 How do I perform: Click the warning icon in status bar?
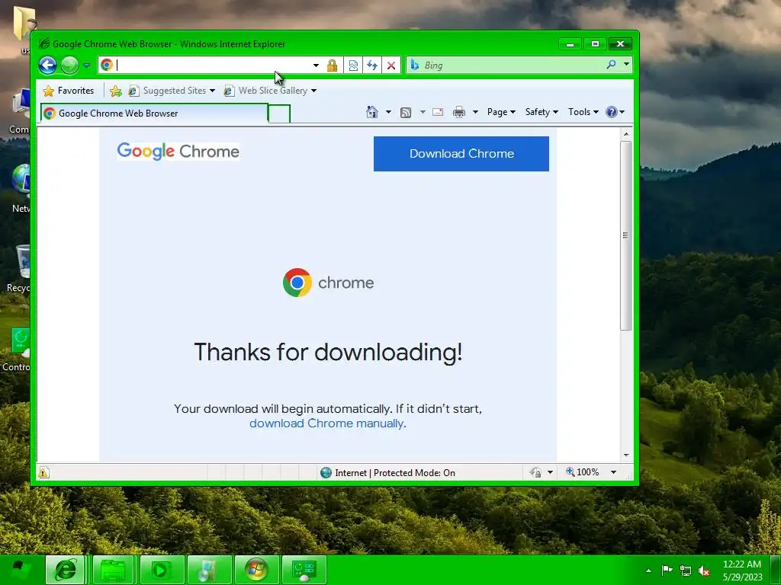pos(43,472)
